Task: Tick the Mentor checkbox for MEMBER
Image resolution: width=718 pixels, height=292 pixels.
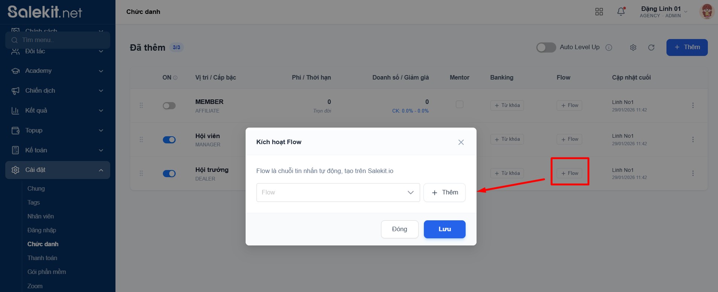Action: pos(459,104)
